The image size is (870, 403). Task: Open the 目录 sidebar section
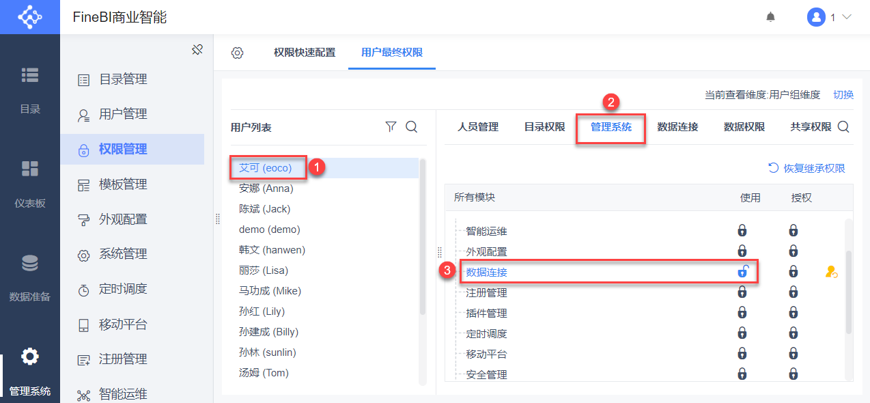coord(30,90)
